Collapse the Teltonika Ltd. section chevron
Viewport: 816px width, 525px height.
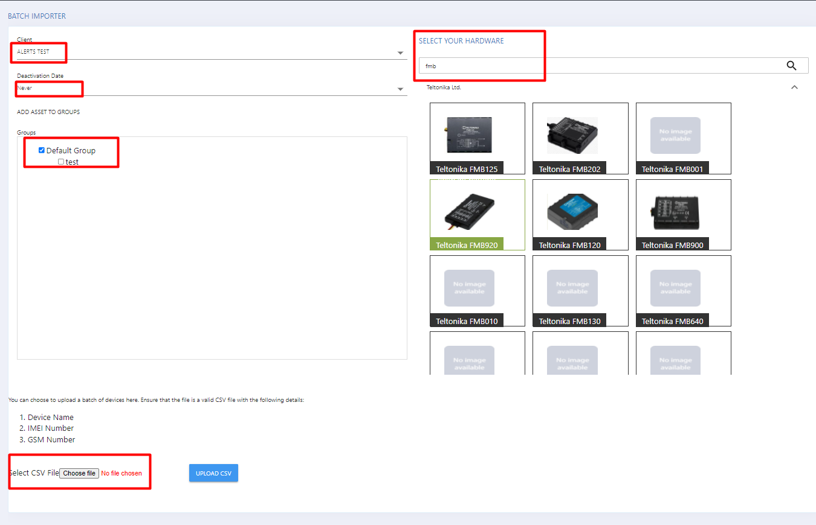[794, 87]
